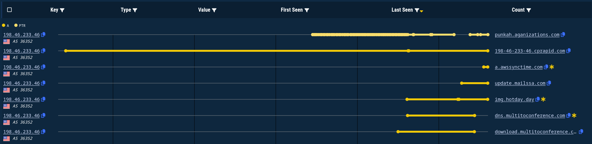Open the Count column filter
This screenshot has width=592, height=144.
(529, 10)
